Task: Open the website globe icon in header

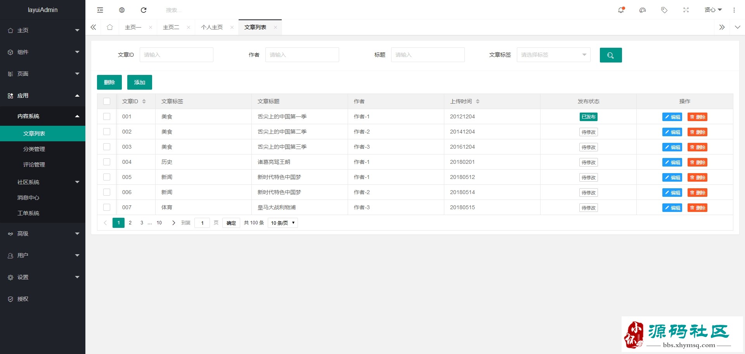Action: coord(122,10)
